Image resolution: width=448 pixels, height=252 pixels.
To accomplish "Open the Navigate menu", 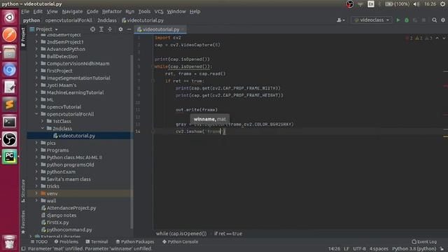I will click(x=72, y=11).
